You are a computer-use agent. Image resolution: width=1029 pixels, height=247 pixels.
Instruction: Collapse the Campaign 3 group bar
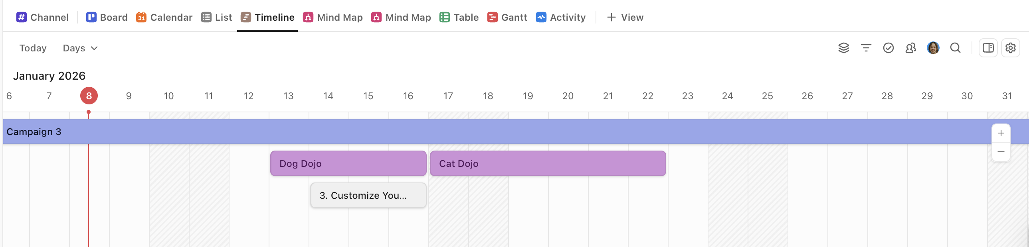[34, 131]
